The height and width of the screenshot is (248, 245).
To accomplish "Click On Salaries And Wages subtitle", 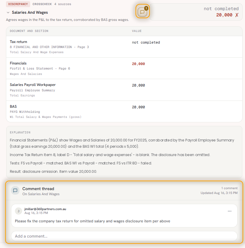I will (x=41, y=194).
